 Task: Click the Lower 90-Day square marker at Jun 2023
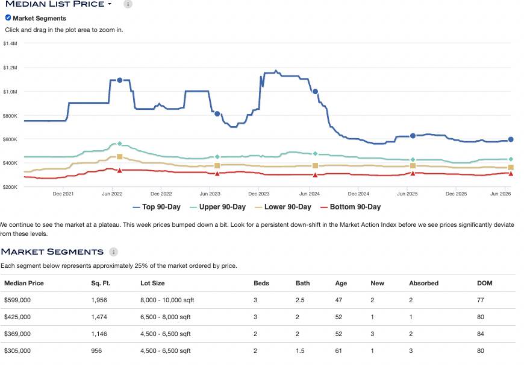tap(217, 165)
